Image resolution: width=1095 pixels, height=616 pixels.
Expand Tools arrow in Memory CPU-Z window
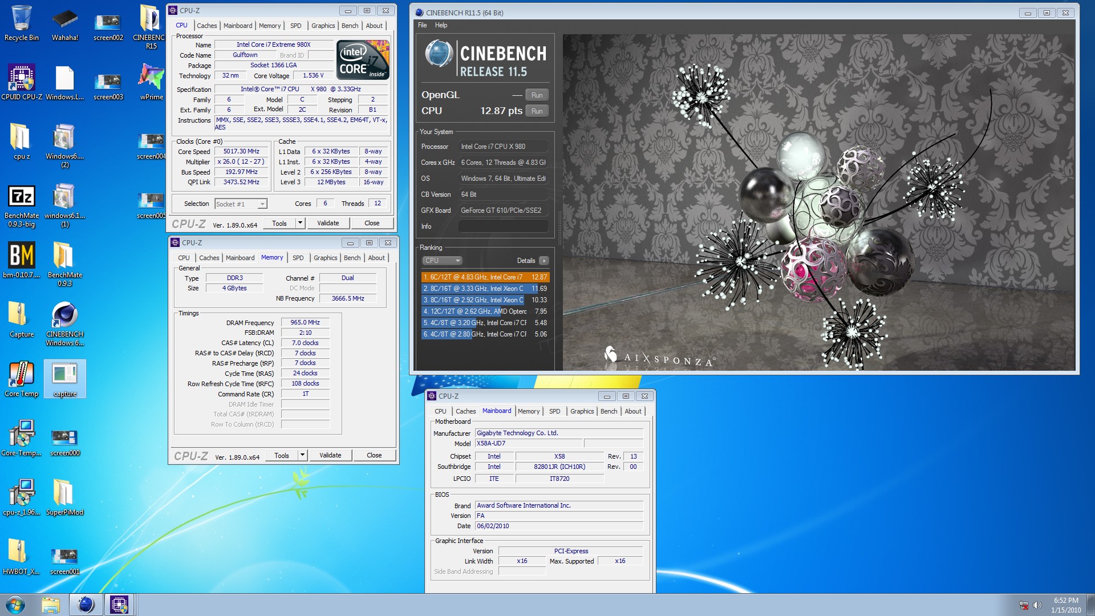302,455
